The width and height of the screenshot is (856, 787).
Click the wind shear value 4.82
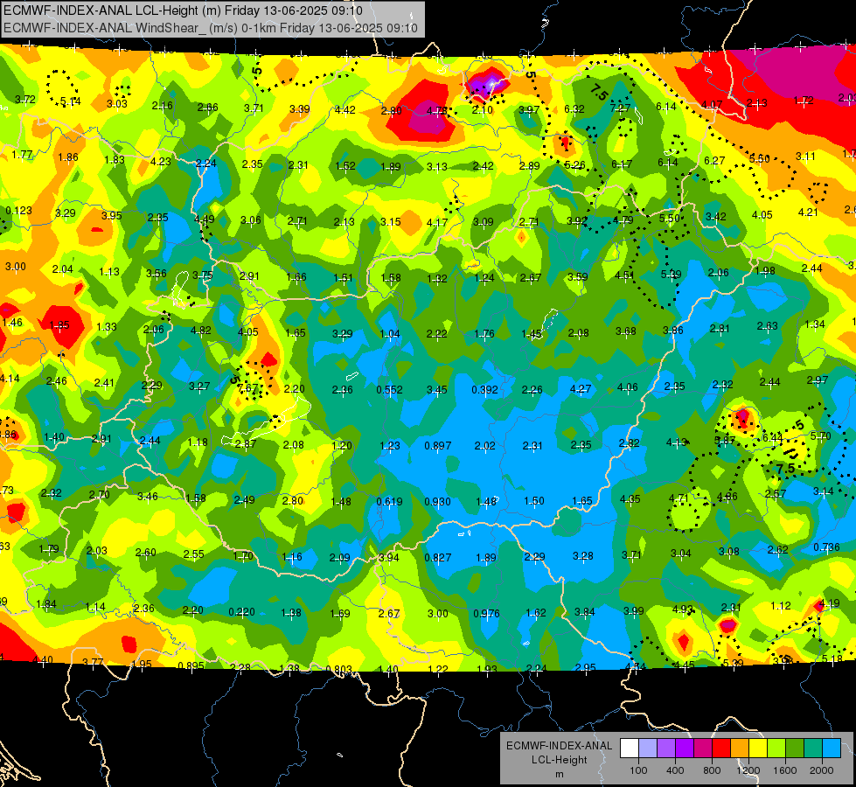point(201,330)
